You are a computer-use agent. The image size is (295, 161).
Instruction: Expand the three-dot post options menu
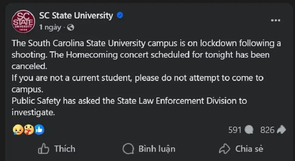[x=275, y=20]
